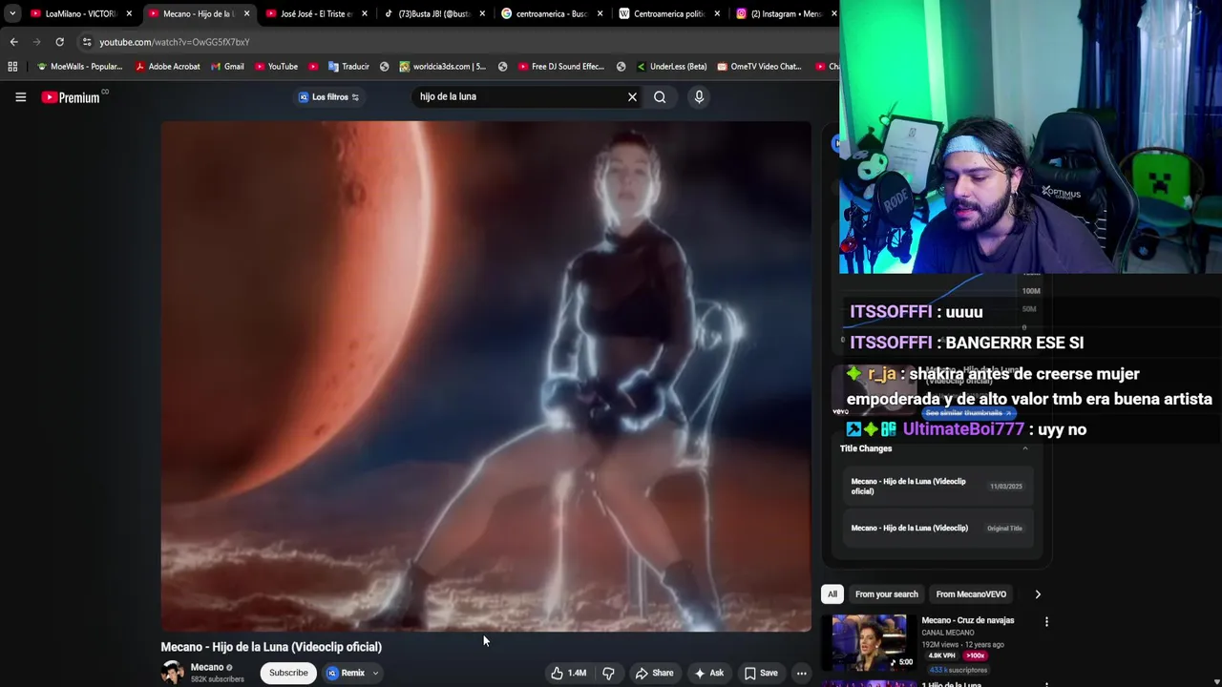Open the YouTube hamburger guide menu
Viewport: 1222px width, 687px height.
coord(20,96)
